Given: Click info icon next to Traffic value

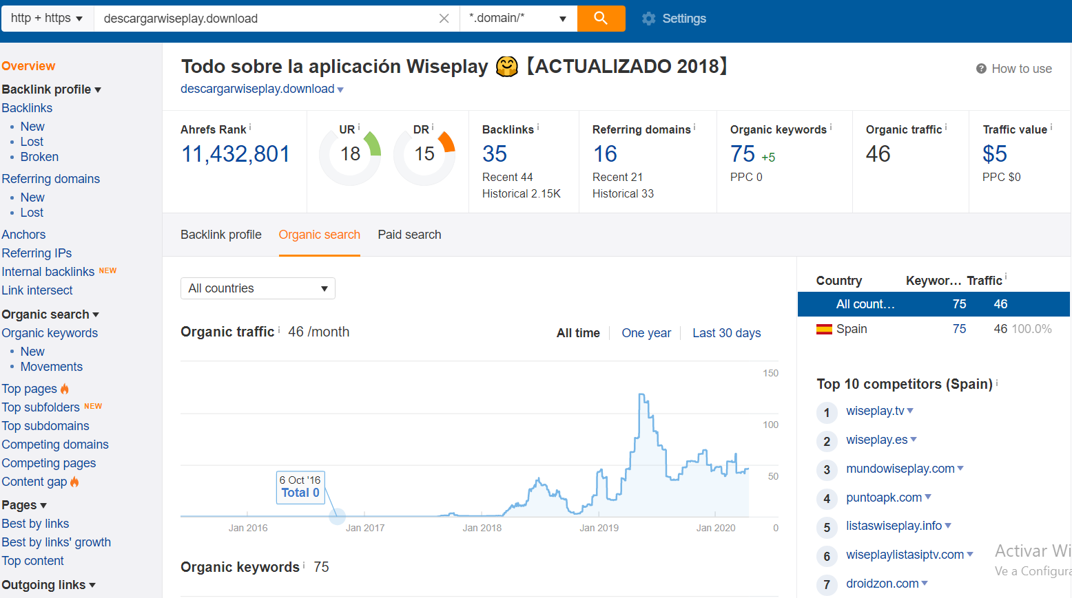Looking at the screenshot, I should 1051,127.
